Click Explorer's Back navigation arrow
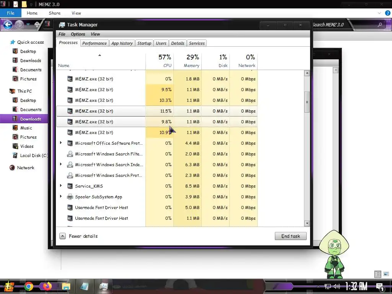This screenshot has width=392, height=294. tap(8, 24)
